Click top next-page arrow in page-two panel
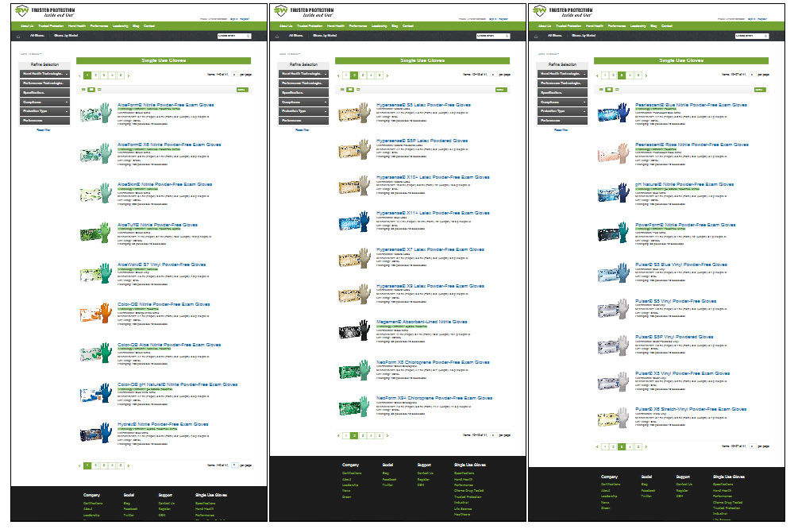Screen dimensions: 794x529 coord(387,75)
